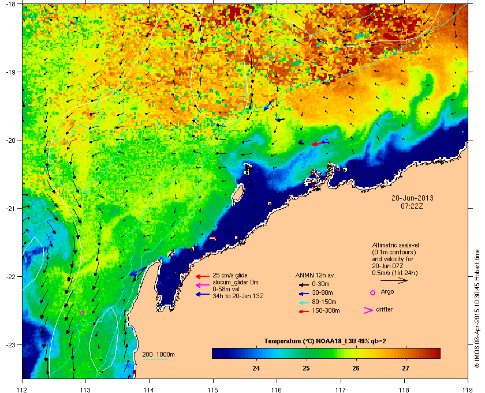The height and width of the screenshot is (393, 485).
Task: Click the 80-150m depth label
Action: (x=324, y=302)
